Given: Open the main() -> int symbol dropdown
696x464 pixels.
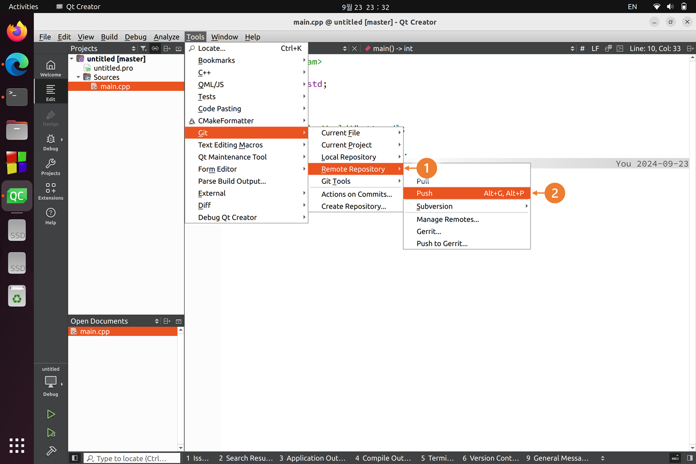Looking at the screenshot, I should [x=469, y=48].
